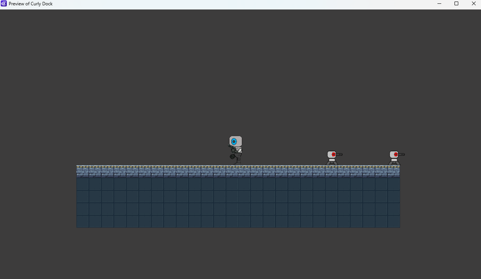This screenshot has width=481, height=279.
Task: Click the empty gray background above the robot
Action: [236, 76]
